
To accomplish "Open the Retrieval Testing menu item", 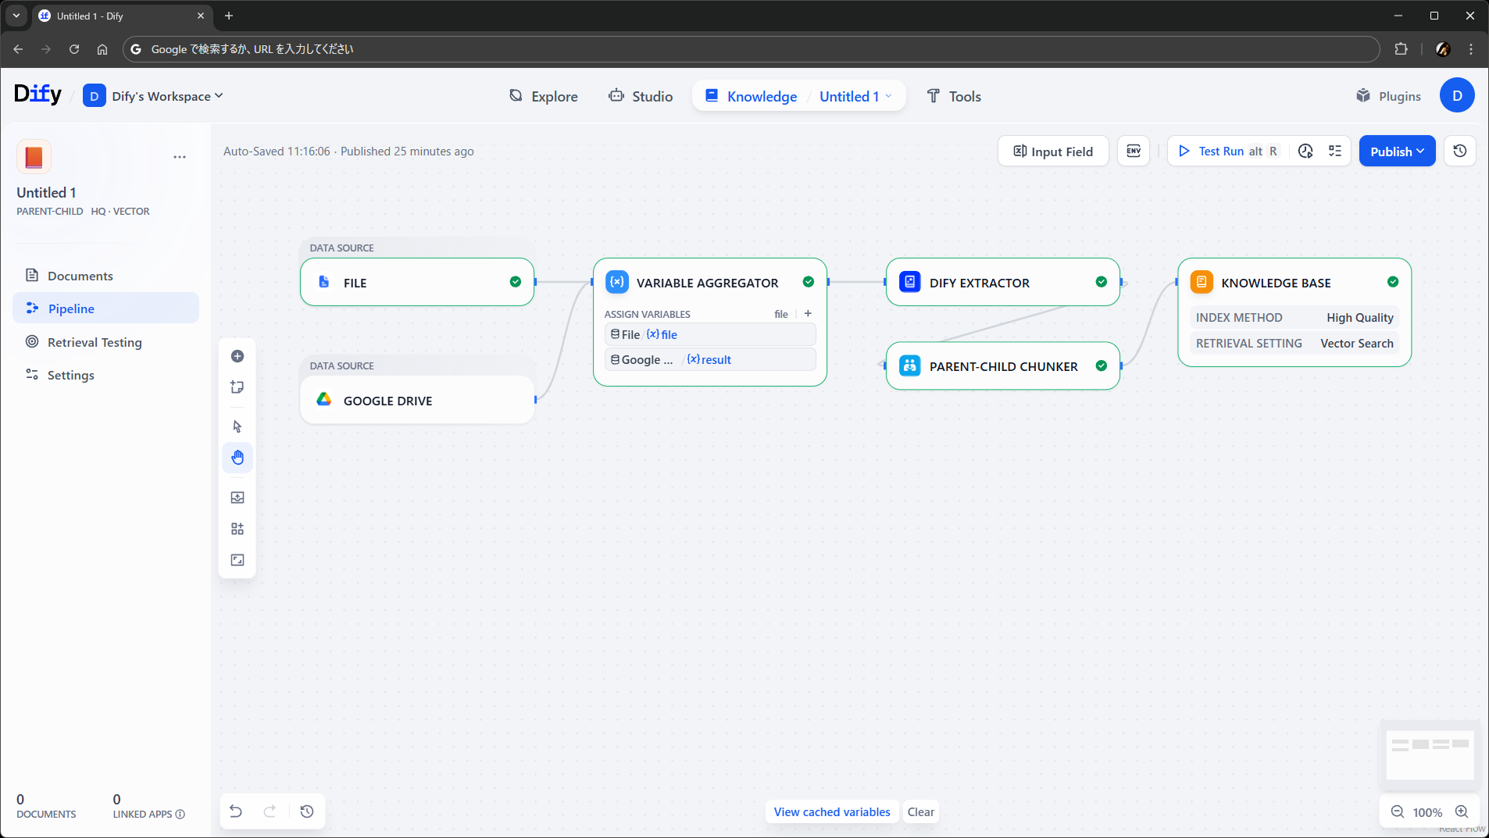I will click(x=95, y=342).
